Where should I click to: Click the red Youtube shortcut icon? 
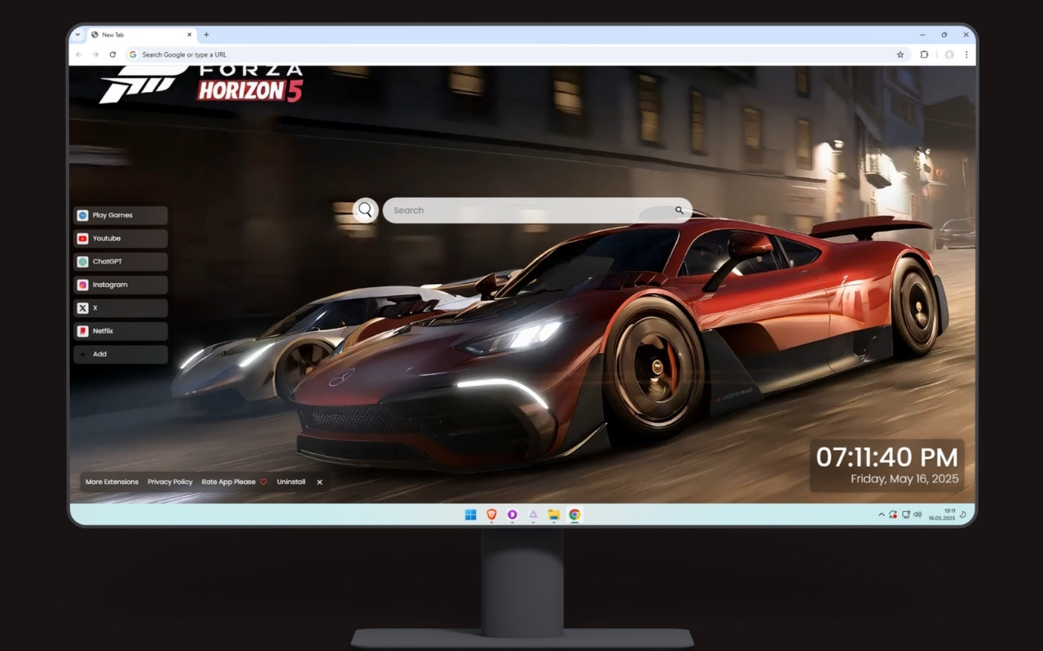[x=82, y=238]
